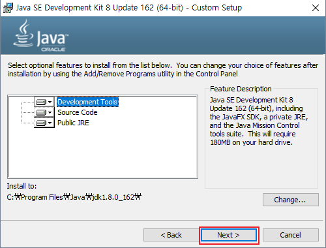326x248 pixels.
Task: Select the Source Code tree item
Action: (x=78, y=112)
